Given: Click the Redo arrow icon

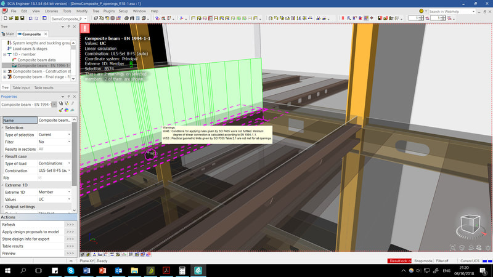Looking at the screenshot, I should pyautogui.click(x=36, y=18).
